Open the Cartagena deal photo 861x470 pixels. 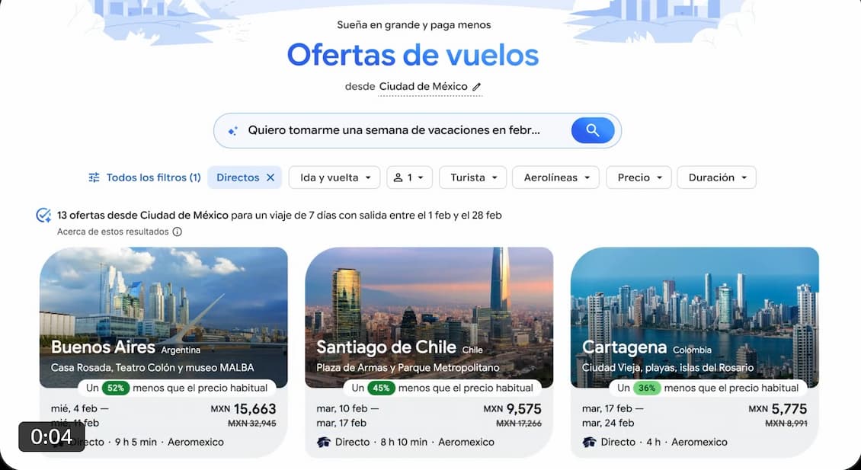[x=695, y=318]
